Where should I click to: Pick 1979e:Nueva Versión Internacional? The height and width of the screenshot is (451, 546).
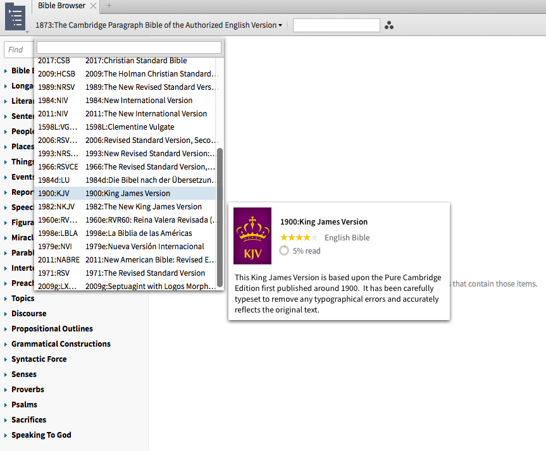click(125, 246)
